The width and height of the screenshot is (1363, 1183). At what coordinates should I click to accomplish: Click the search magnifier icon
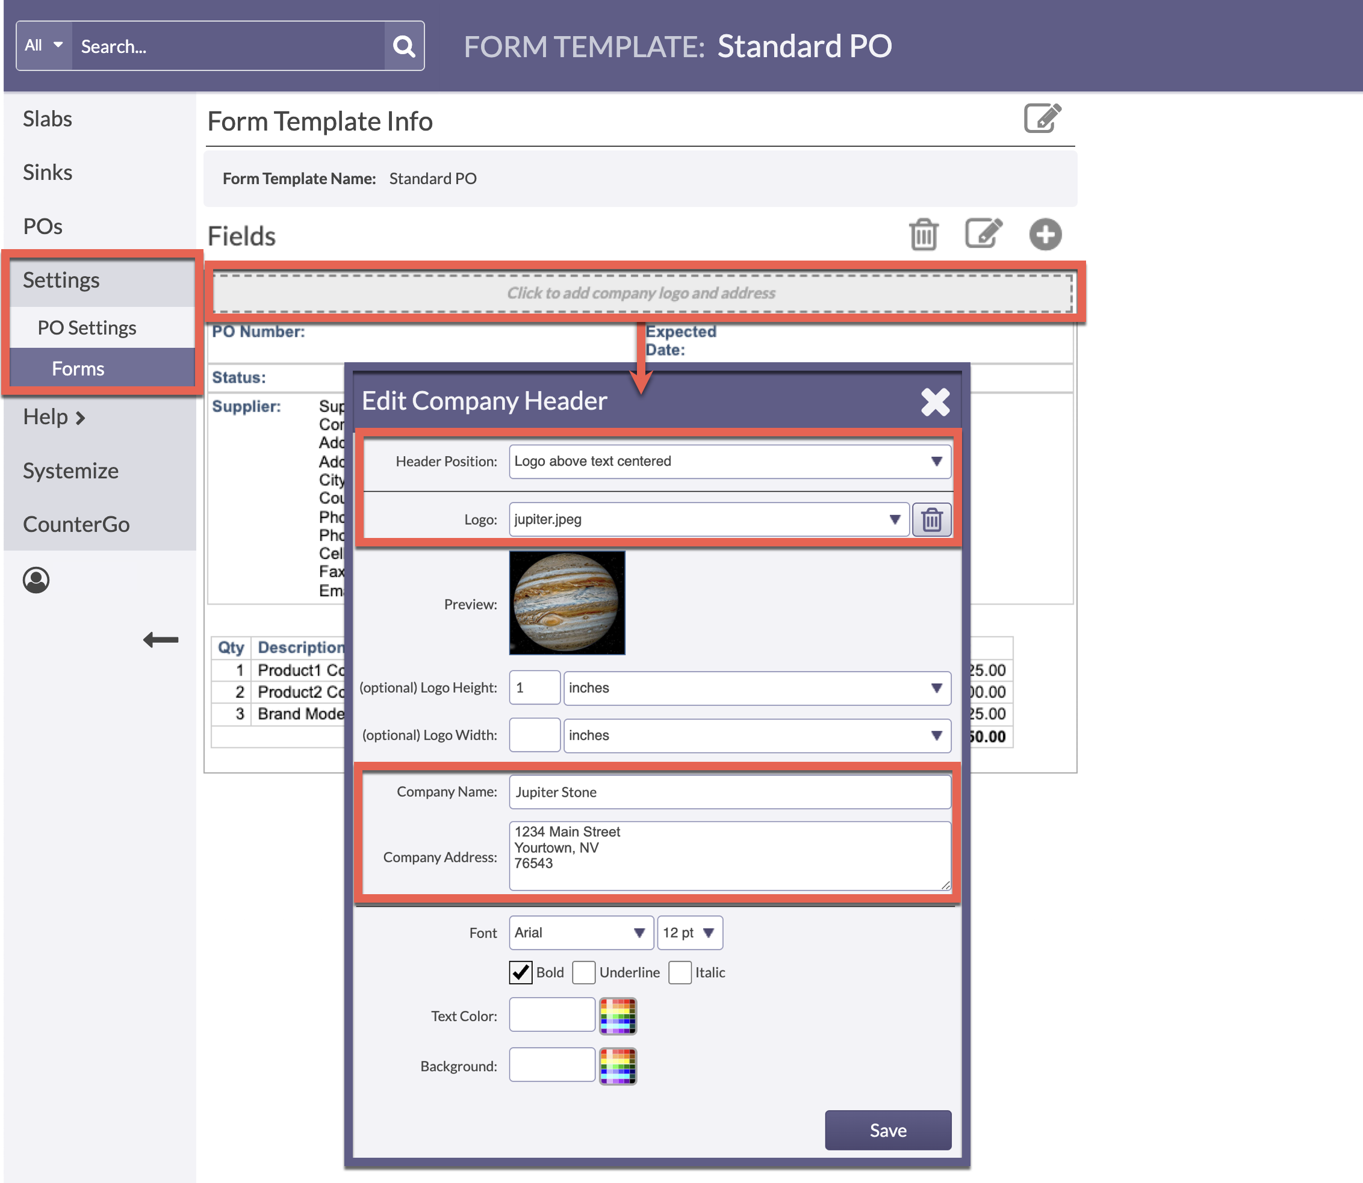coord(403,46)
